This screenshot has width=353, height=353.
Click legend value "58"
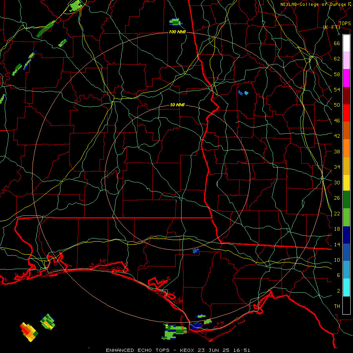(x=337, y=74)
